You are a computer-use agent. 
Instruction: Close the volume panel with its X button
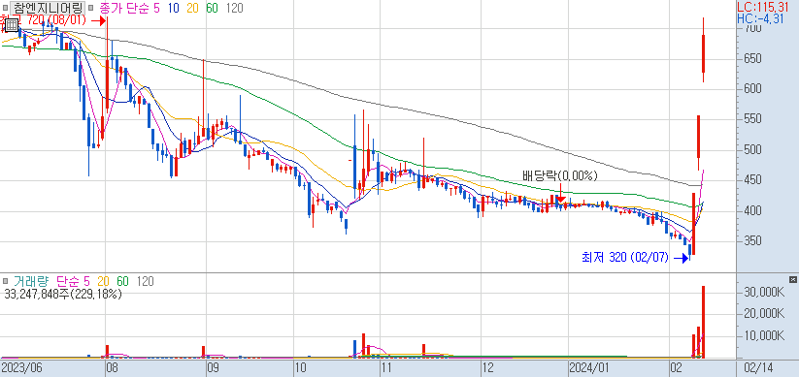[792, 279]
